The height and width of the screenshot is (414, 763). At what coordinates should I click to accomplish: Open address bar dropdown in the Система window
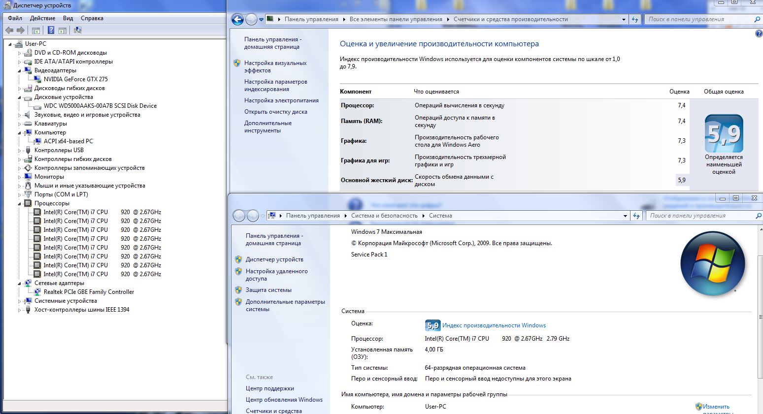click(x=625, y=216)
